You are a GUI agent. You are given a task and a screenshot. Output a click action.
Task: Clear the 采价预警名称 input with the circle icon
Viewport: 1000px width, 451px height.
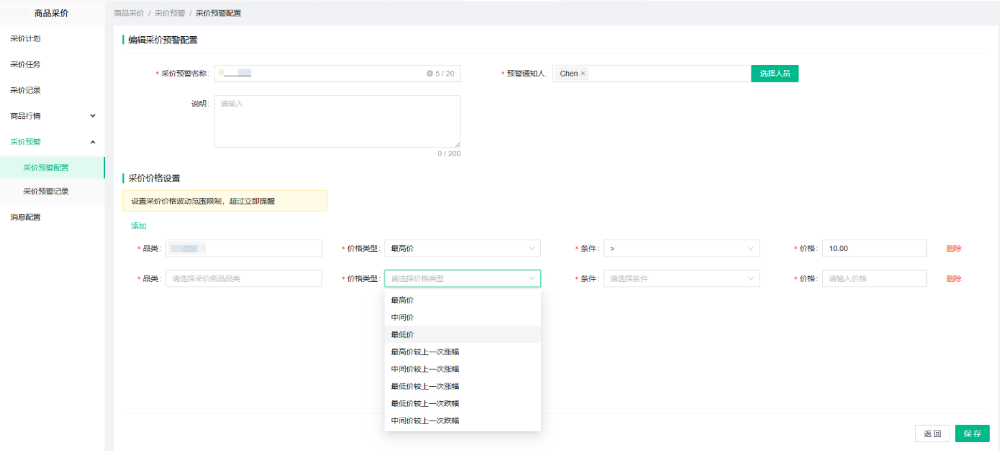click(x=430, y=74)
